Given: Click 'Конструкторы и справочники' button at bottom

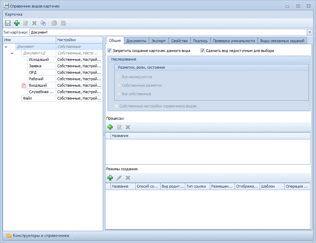Looking at the screenshot, I should pyautogui.click(x=38, y=236).
